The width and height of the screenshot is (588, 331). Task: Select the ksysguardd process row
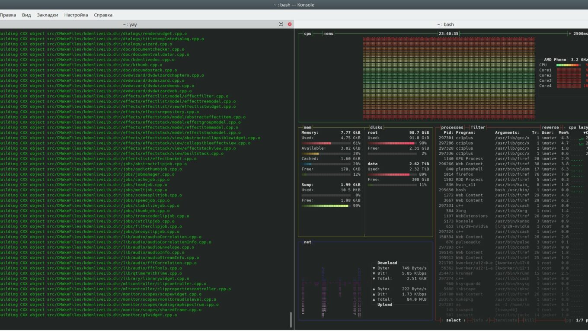tap(513, 284)
